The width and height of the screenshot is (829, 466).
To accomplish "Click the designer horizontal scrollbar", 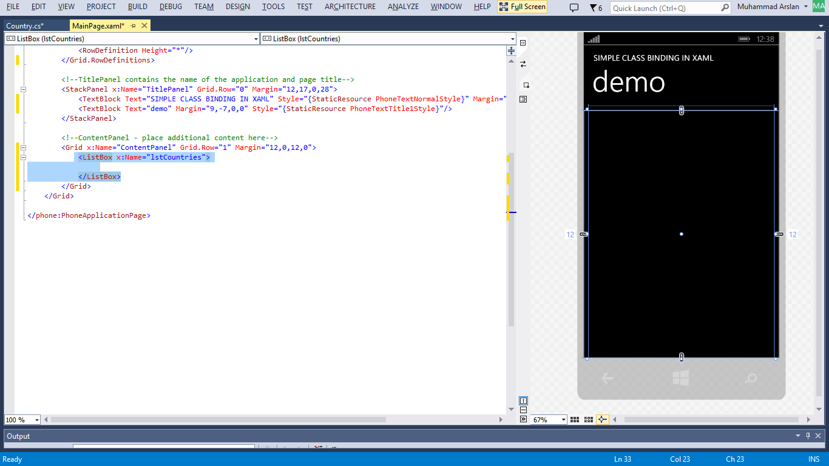I will click(711, 419).
